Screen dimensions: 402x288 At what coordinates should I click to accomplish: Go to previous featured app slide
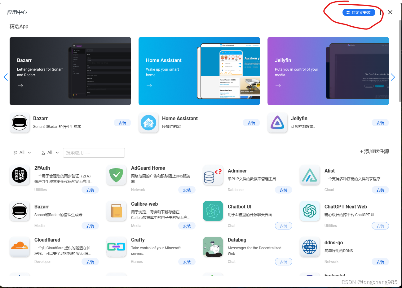point(6,77)
